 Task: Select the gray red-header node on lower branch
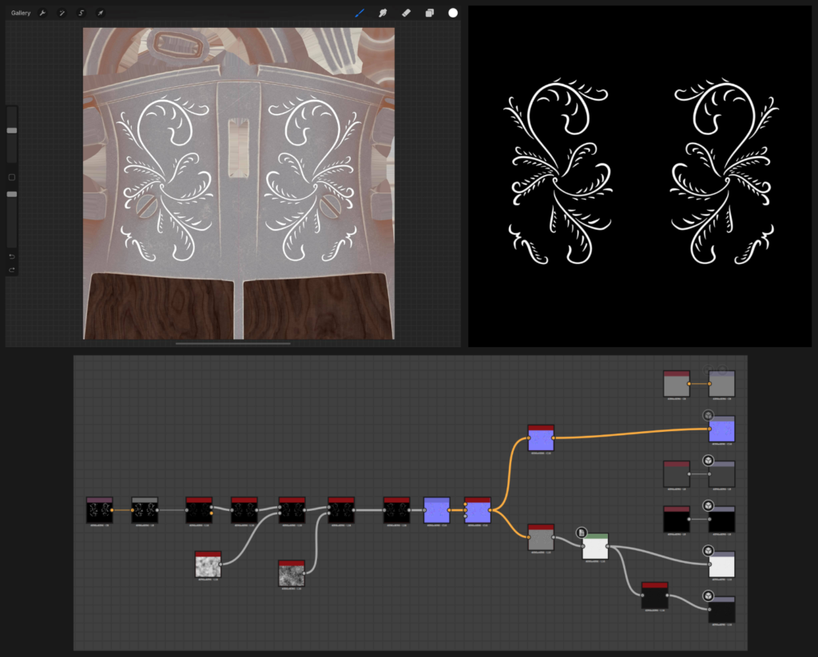click(541, 537)
